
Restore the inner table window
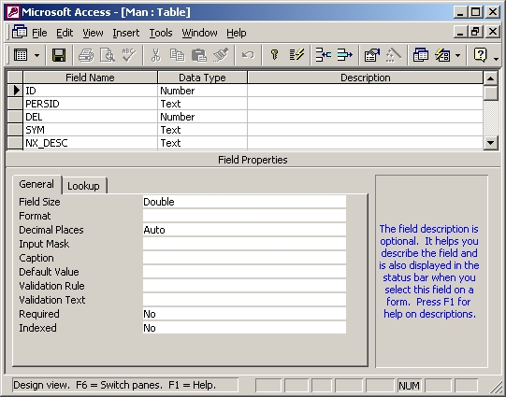[476, 32]
